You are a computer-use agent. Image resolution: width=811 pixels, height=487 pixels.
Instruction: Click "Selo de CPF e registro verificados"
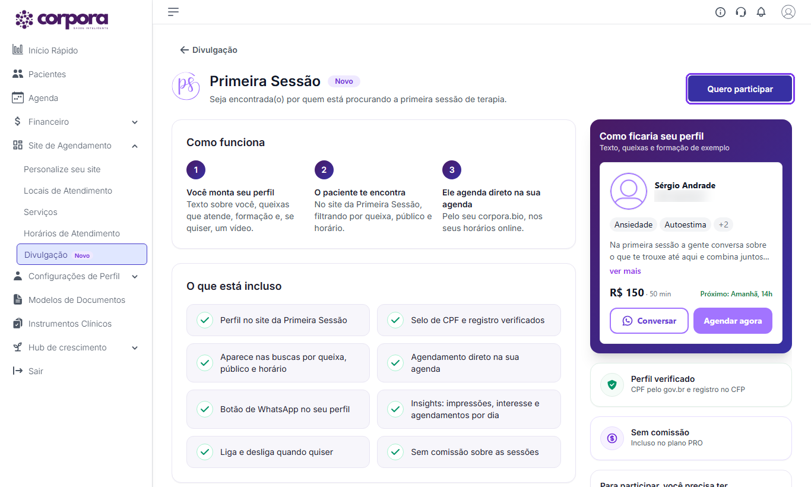coord(469,320)
